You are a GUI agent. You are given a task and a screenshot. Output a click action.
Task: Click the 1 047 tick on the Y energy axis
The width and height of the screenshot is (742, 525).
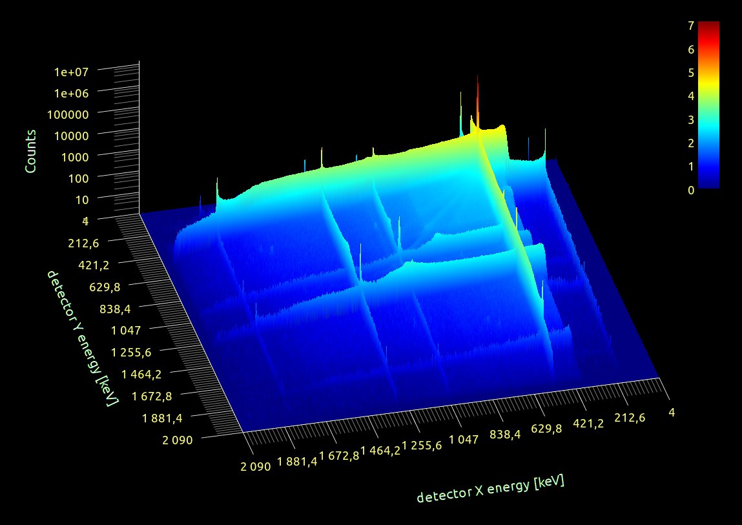point(131,330)
